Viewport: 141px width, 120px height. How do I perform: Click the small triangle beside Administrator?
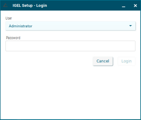point(131,26)
